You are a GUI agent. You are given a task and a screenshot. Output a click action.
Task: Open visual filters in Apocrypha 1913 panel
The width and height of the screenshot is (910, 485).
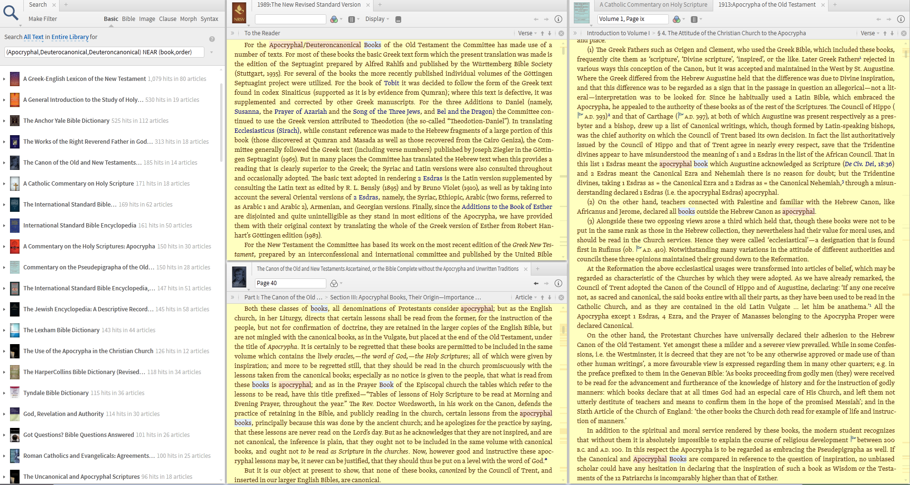pos(677,19)
